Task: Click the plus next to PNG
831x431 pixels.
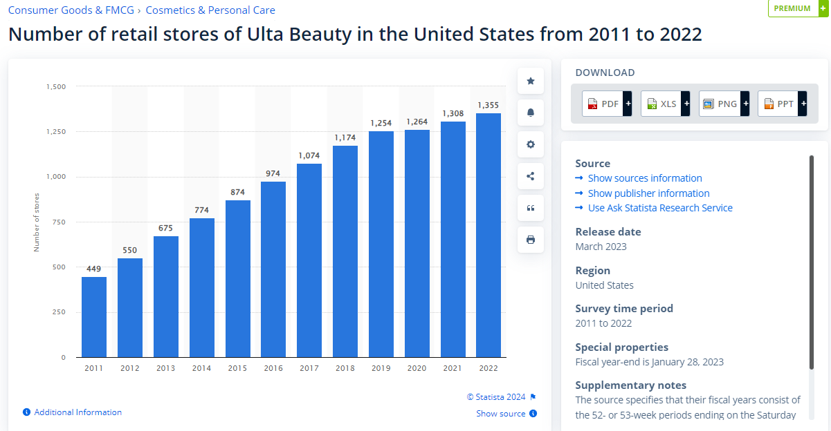Action: 745,104
